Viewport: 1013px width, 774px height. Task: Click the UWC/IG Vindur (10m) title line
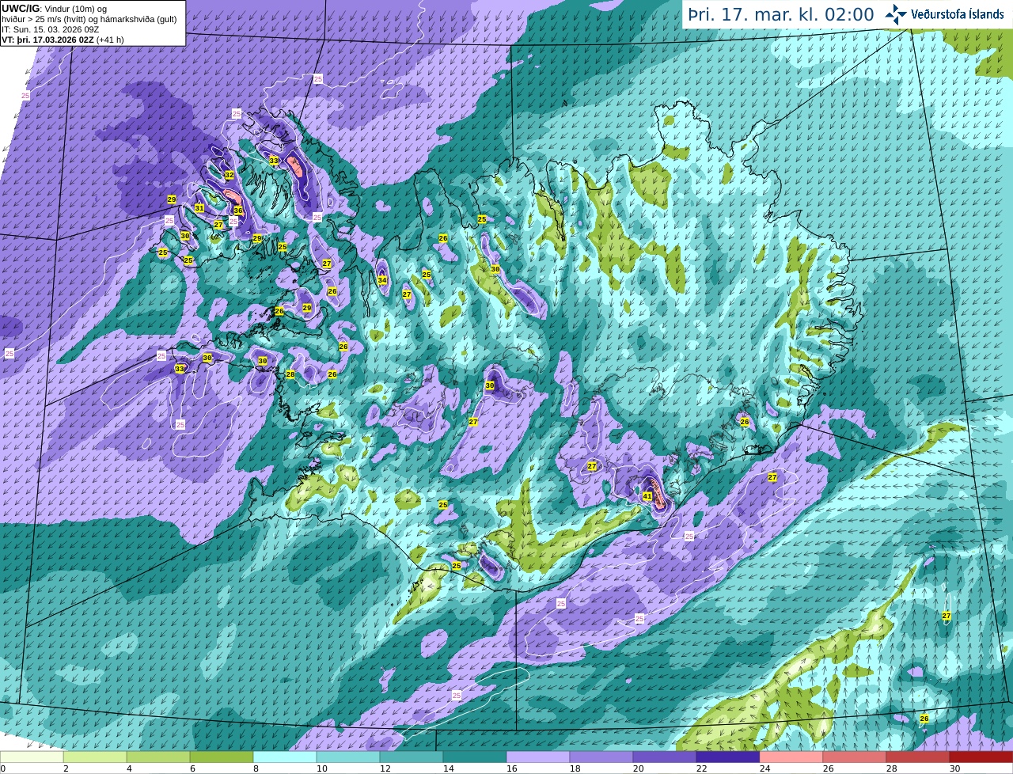54,8
